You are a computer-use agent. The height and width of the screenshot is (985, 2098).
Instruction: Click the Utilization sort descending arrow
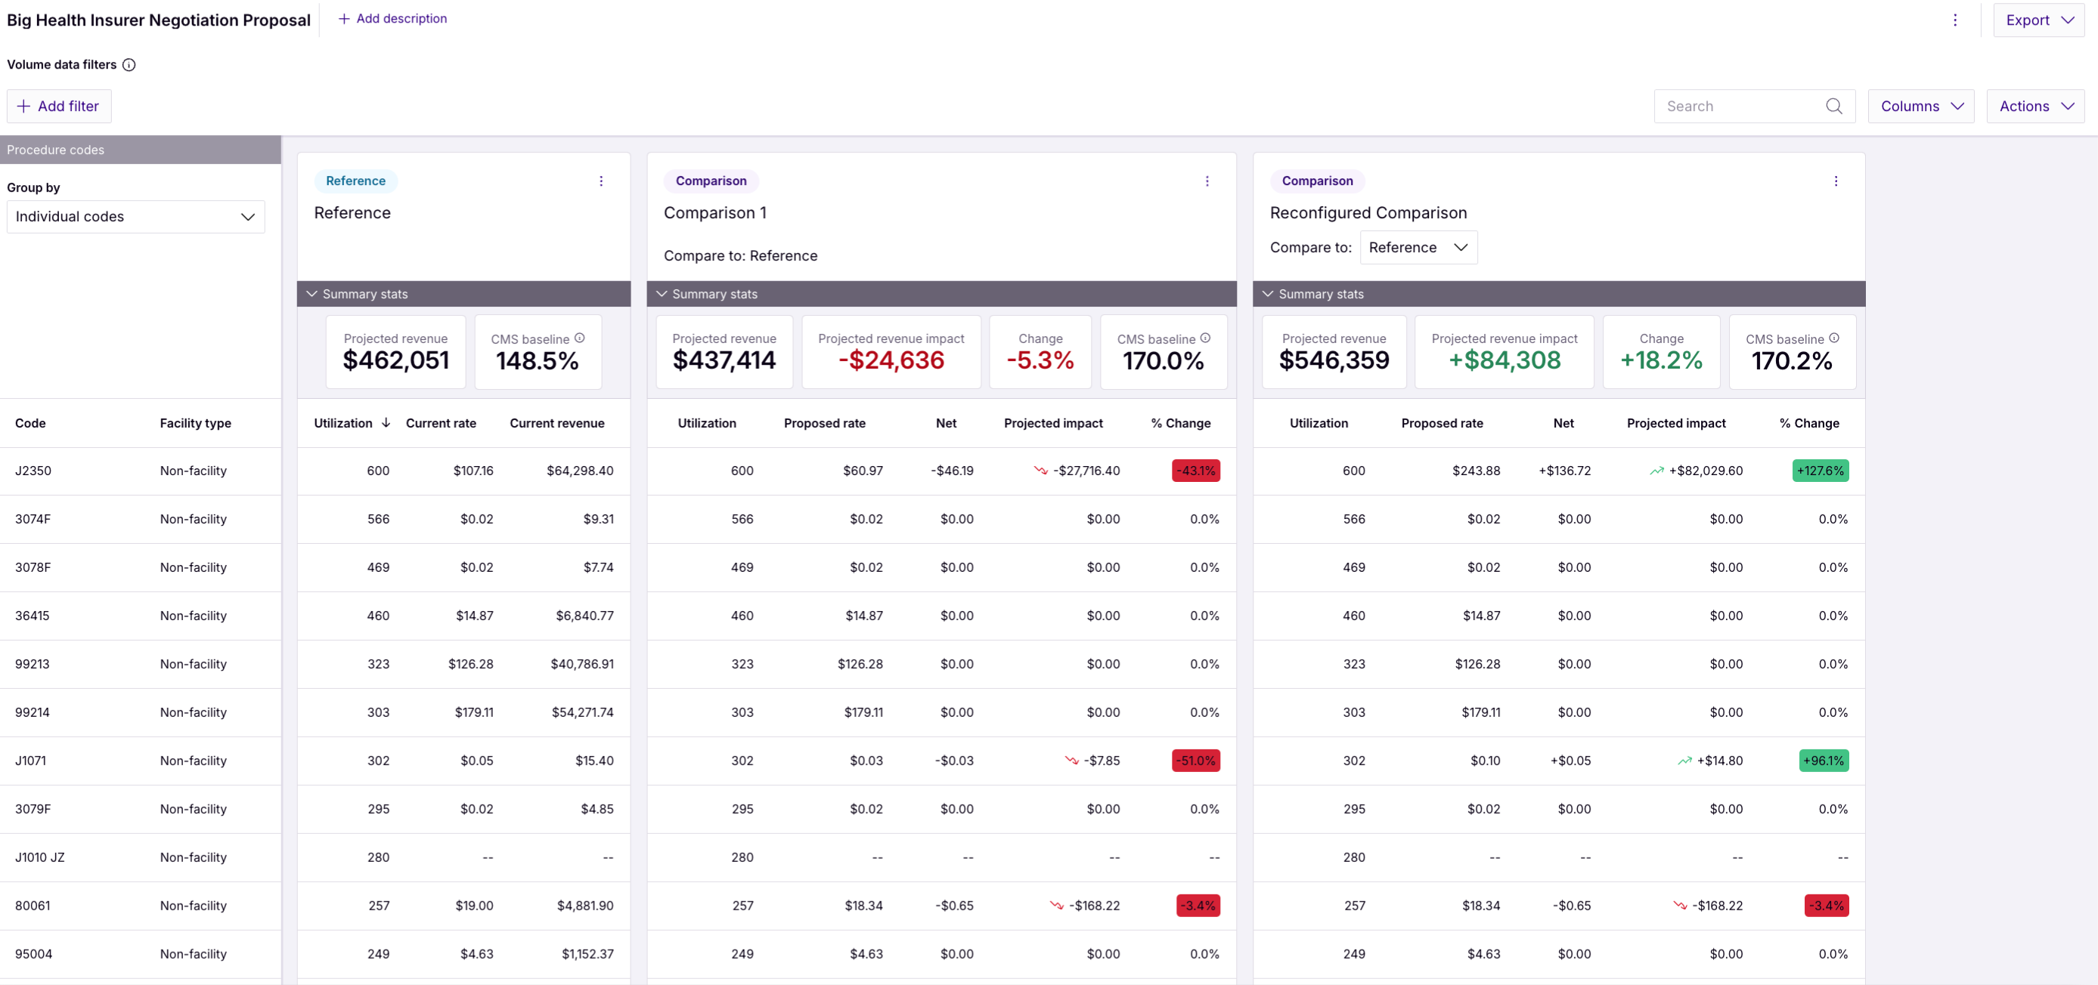386,422
